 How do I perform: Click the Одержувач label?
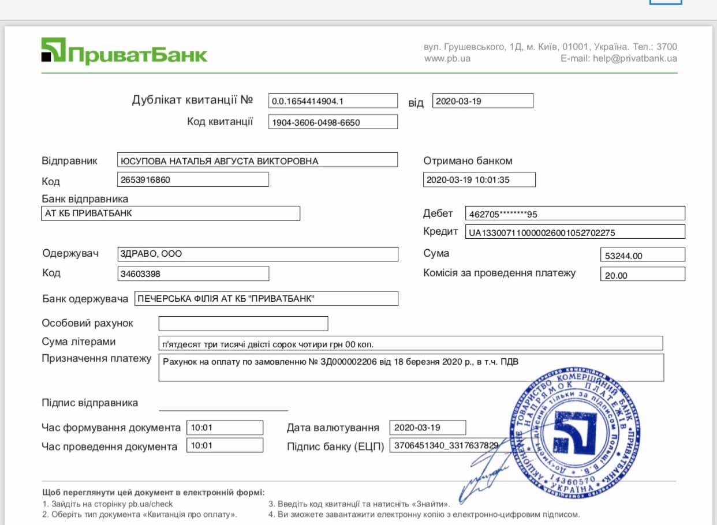pos(70,254)
